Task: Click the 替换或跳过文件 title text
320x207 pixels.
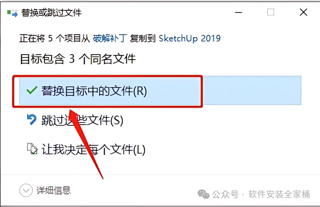Action: (52, 13)
